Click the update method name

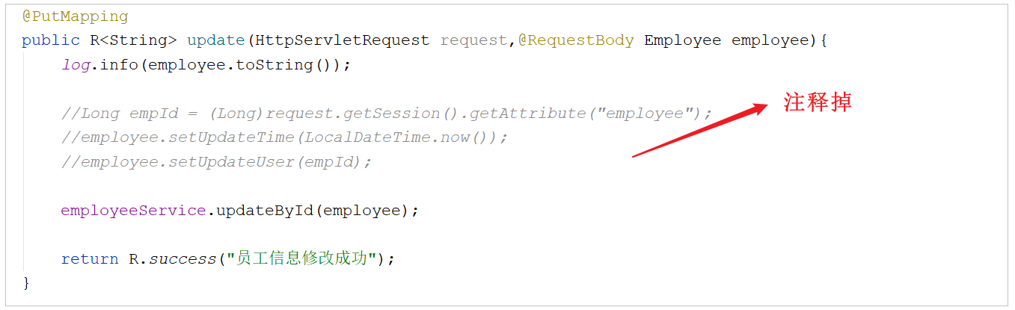(x=215, y=40)
